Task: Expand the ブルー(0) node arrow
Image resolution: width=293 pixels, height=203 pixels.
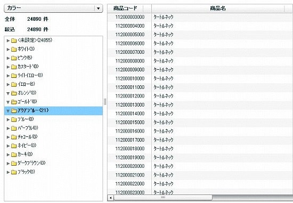Action: coord(8,120)
